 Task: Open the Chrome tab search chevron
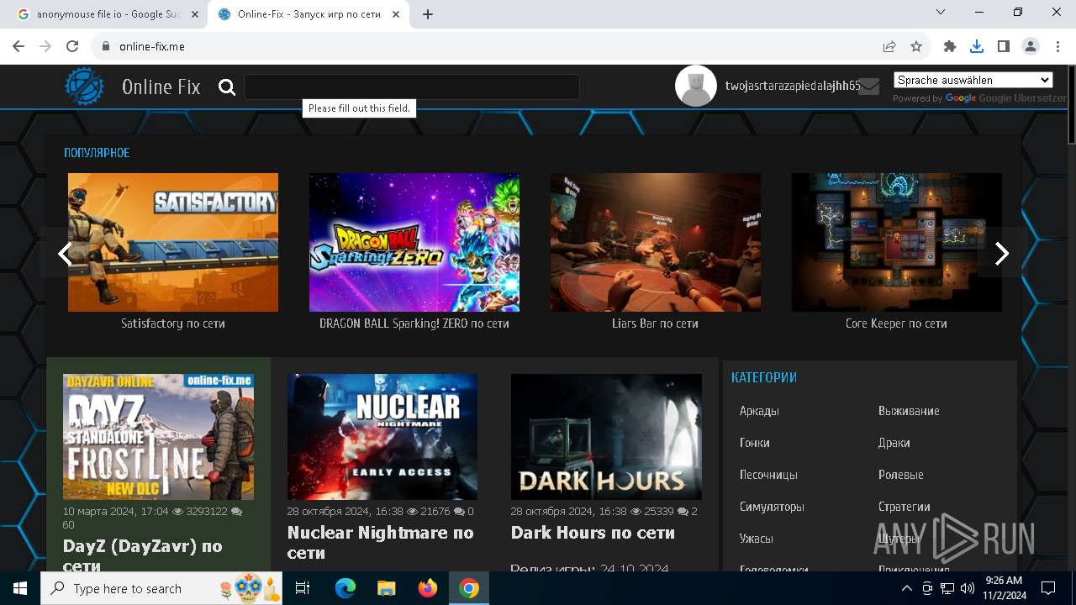941,12
